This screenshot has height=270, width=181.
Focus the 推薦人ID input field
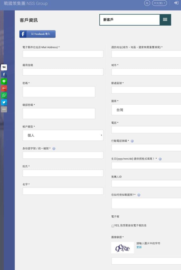click(x=146, y=184)
